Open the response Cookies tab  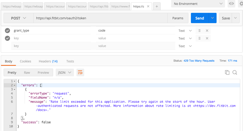(x=25, y=61)
